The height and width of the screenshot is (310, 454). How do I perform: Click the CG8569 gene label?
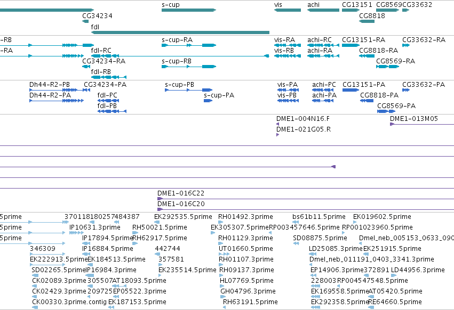click(x=389, y=5)
